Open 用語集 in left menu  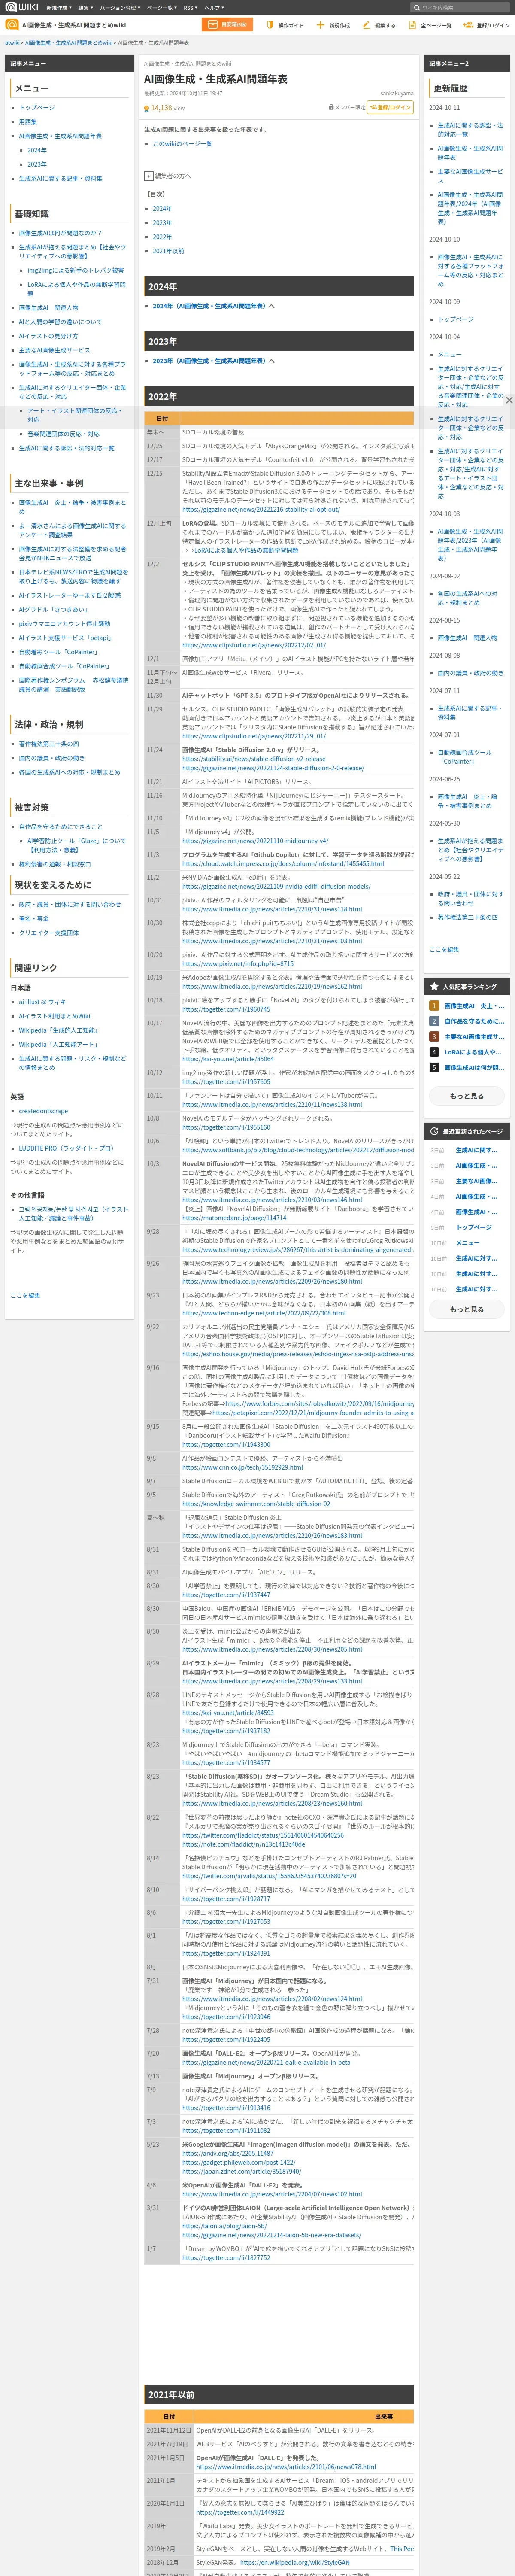click(28, 122)
